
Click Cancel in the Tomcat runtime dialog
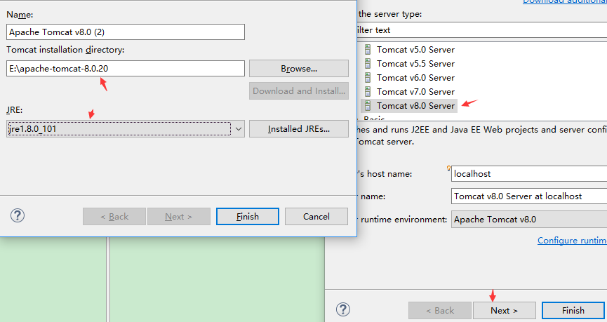316,216
